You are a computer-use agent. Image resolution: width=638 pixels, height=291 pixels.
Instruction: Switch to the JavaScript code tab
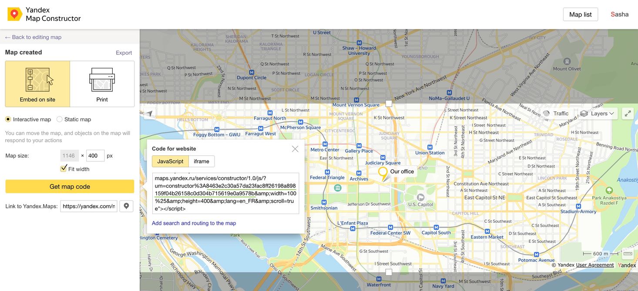pyautogui.click(x=170, y=161)
